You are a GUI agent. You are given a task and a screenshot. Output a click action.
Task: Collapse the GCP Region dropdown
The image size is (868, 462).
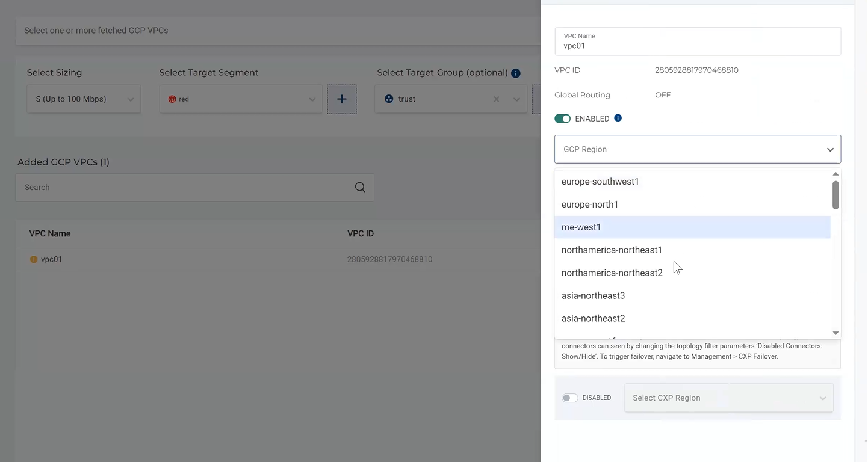pyautogui.click(x=830, y=149)
